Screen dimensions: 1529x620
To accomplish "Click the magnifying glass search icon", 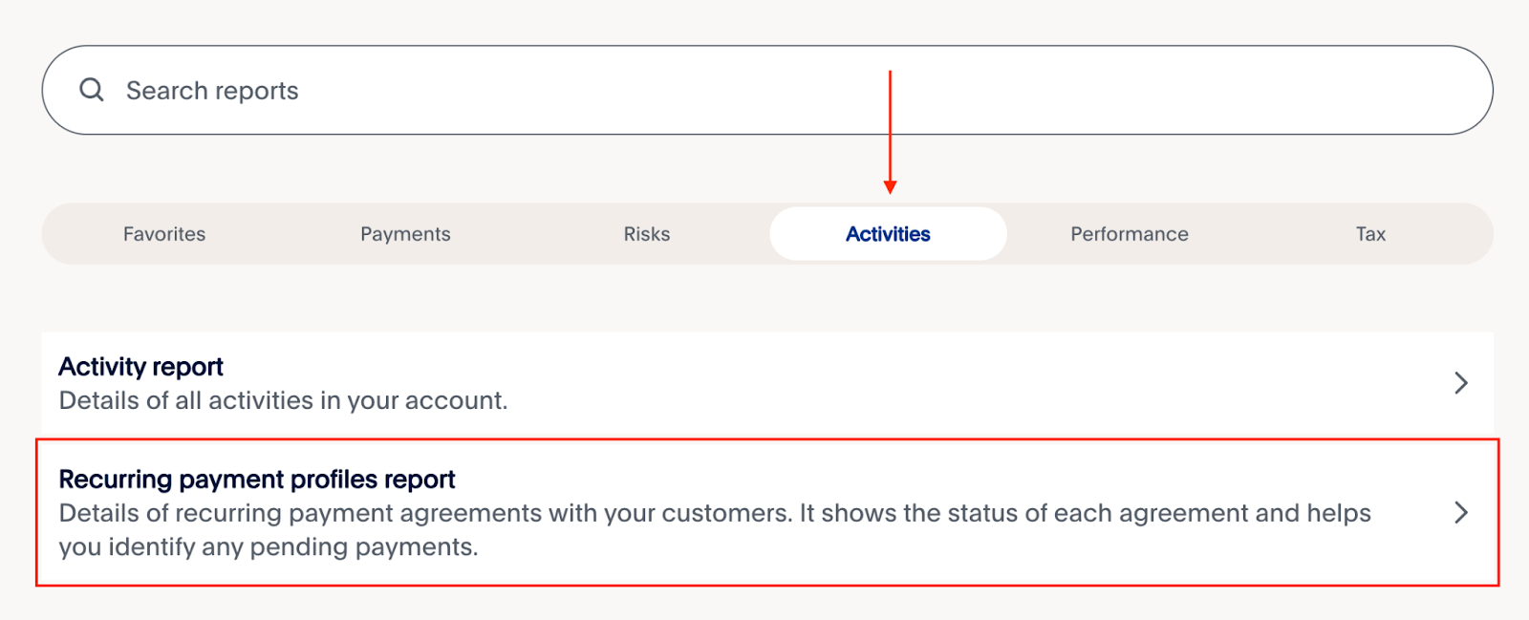I will coord(92,90).
